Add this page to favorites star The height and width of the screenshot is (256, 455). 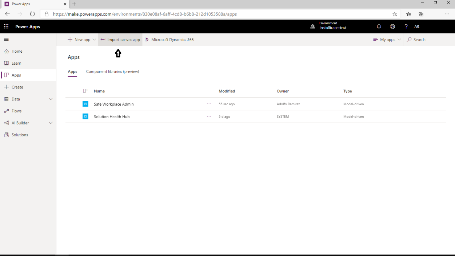[x=395, y=14]
